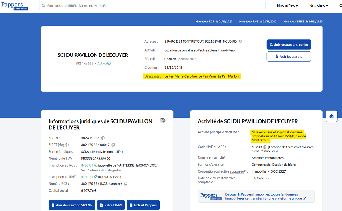Open dirigeant Le Pen Marie-Caroline profile
The image size is (342, 211).
[181, 76]
